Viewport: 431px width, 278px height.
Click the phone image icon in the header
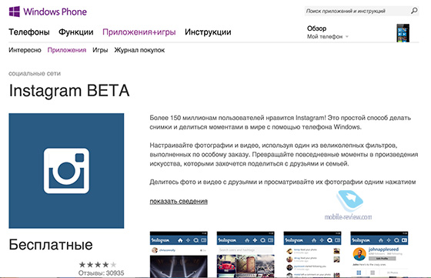(x=403, y=33)
